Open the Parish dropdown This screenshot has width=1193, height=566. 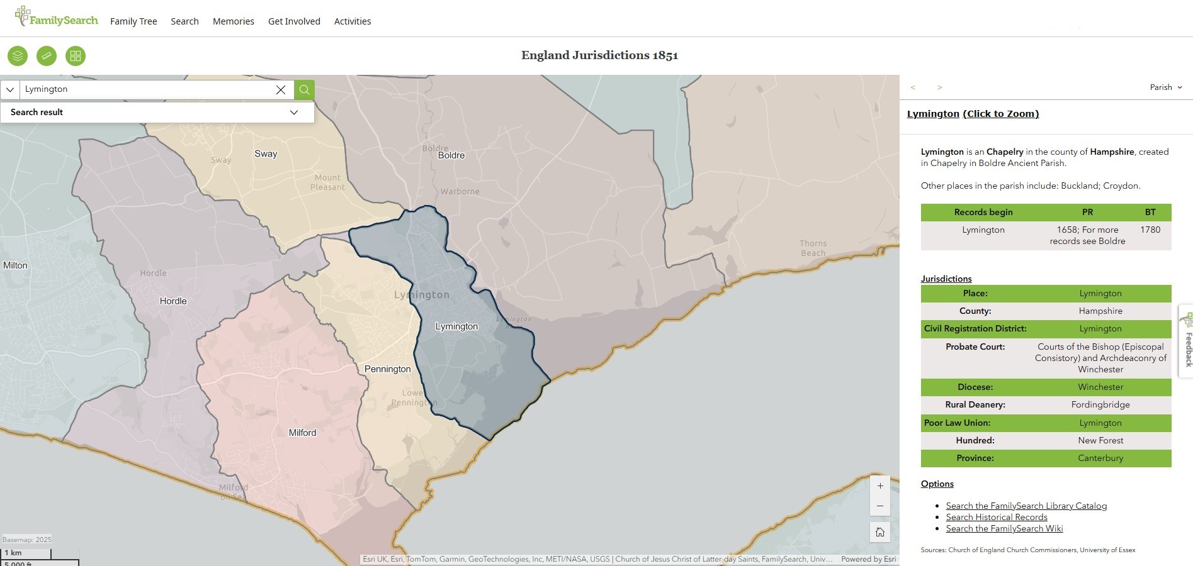[x=1166, y=87]
